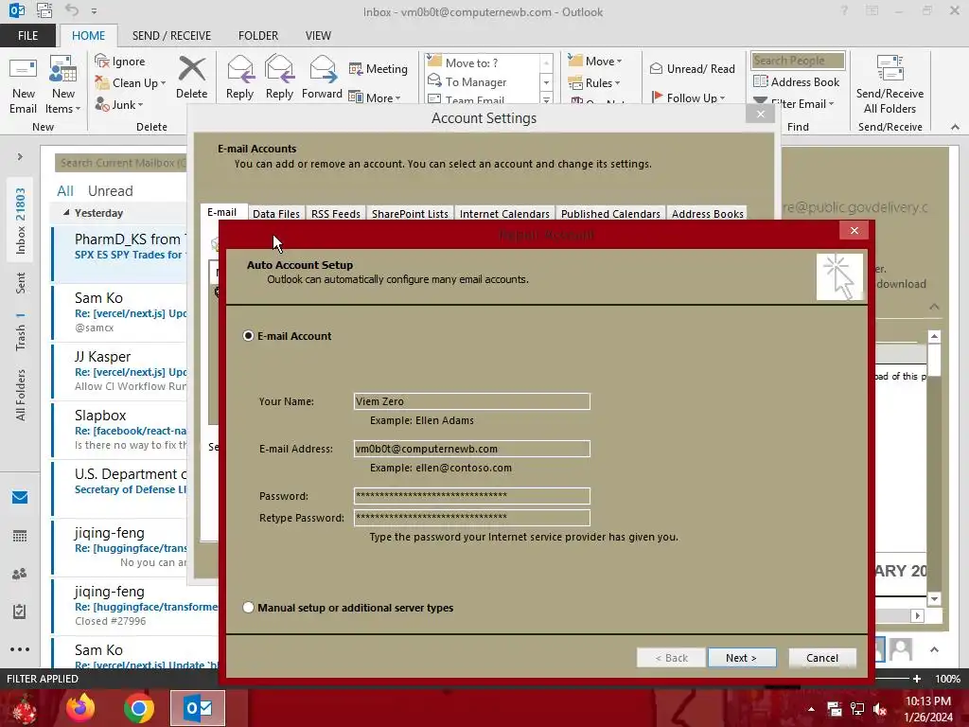
Task: Switch to the SEND / RECEIVE tab
Action: tap(171, 35)
